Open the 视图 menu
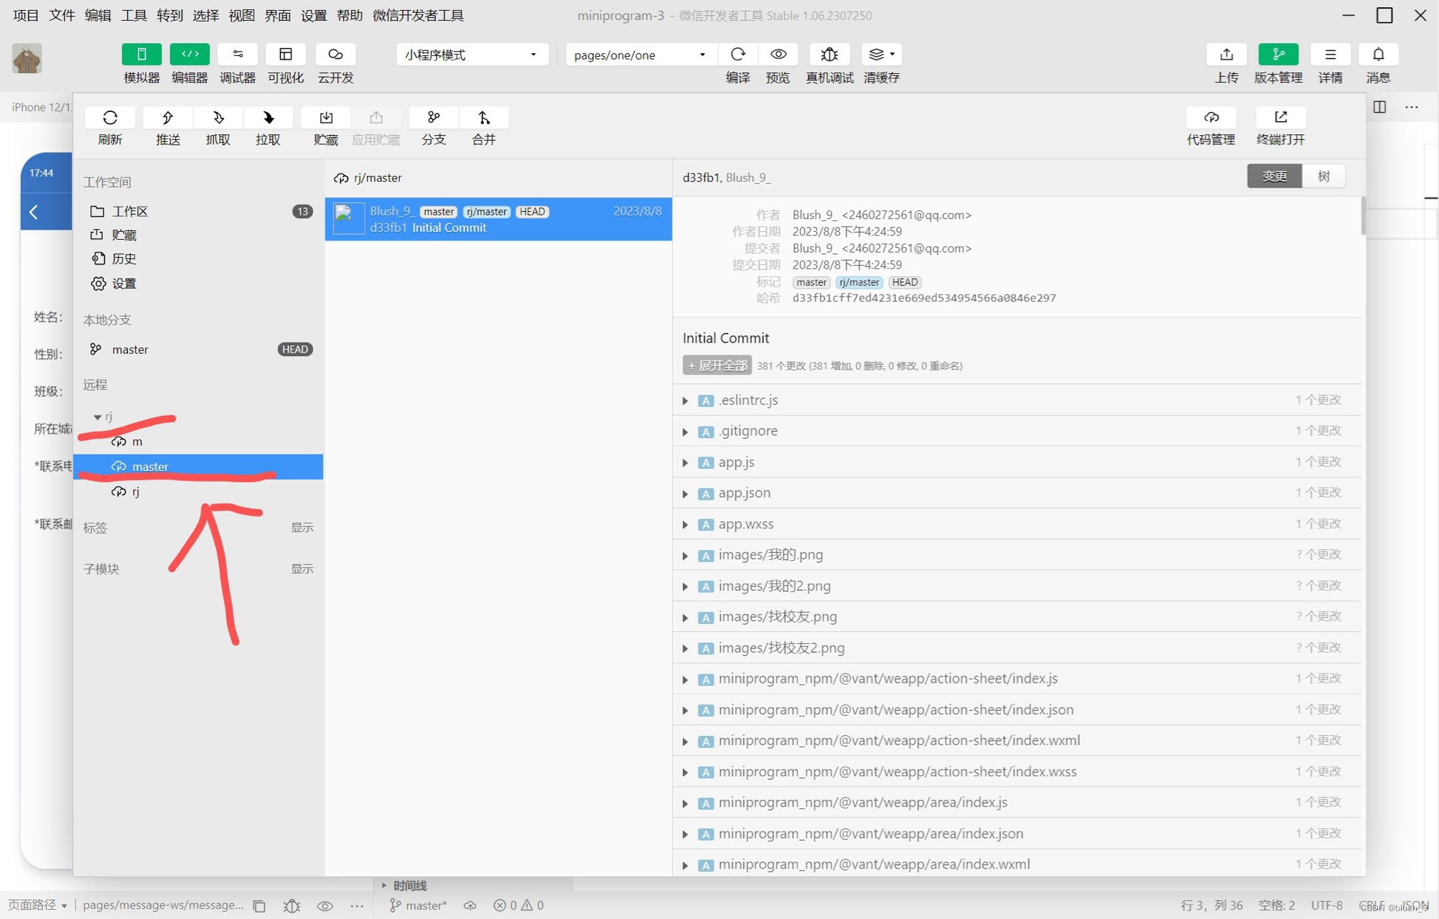This screenshot has width=1439, height=919. click(241, 15)
